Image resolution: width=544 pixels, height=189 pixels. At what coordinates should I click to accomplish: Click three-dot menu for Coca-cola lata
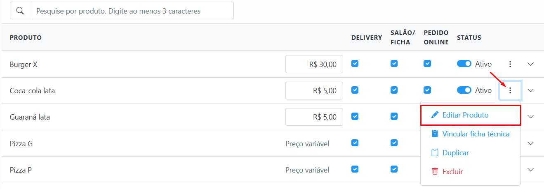pos(510,90)
